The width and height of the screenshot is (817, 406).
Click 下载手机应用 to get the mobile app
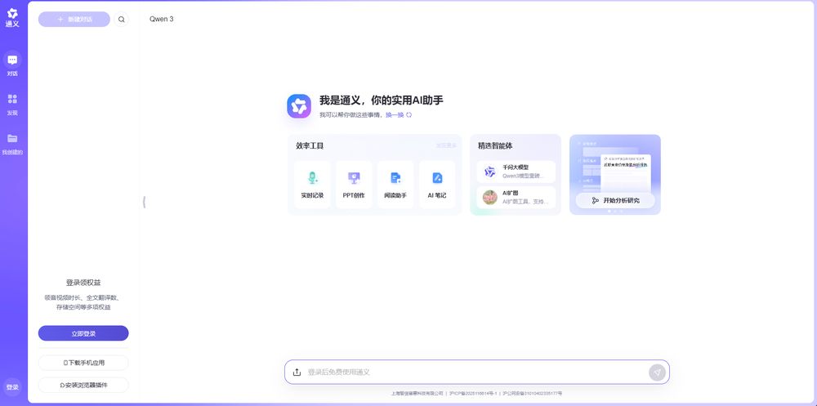coord(83,363)
